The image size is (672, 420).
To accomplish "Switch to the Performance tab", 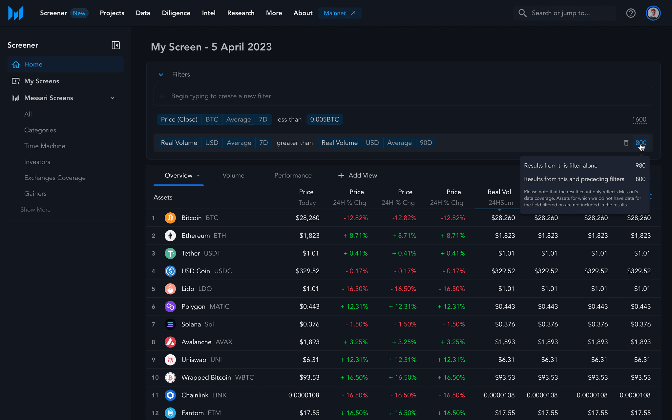I will 293,176.
